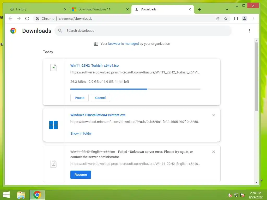Resume the failed English ISO download
This screenshot has width=267, height=200.
point(81,175)
